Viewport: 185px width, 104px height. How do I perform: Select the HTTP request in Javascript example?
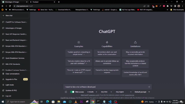click(79, 71)
